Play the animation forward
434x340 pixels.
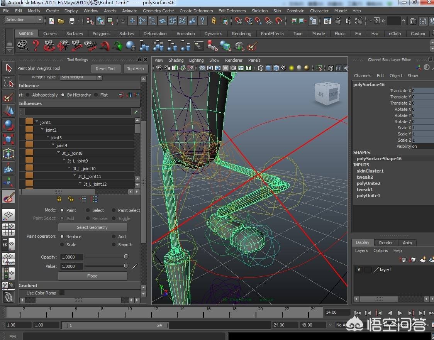tap(400, 313)
